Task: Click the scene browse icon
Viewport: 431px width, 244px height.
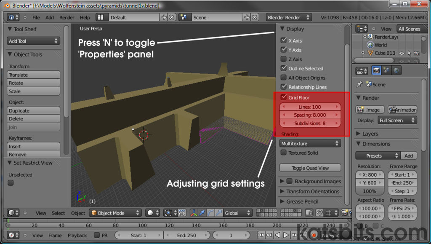Action: pyautogui.click(x=184, y=17)
